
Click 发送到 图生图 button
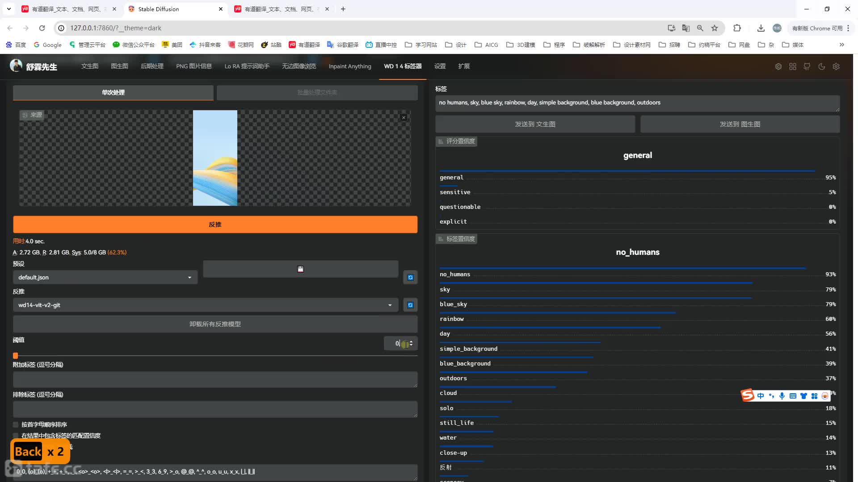click(740, 124)
